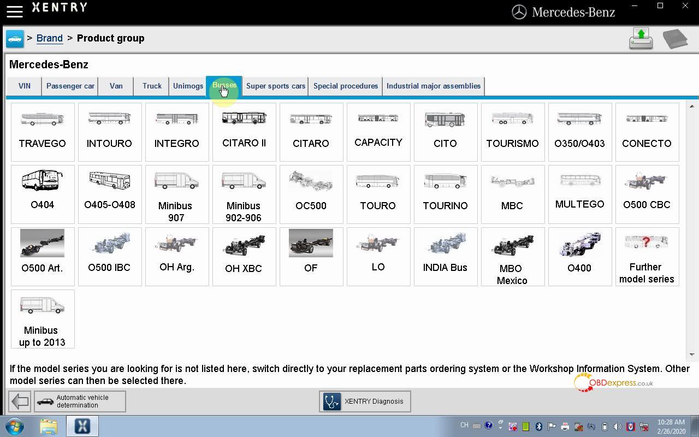Click the blue car home icon

(15, 39)
